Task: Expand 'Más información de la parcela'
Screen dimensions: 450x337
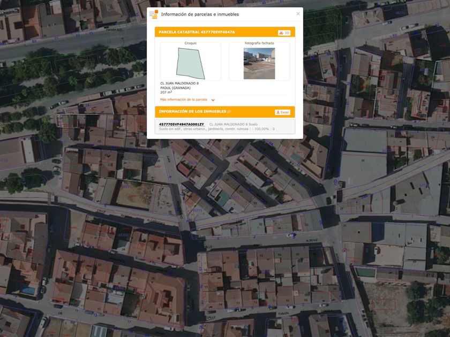Action: click(x=213, y=100)
